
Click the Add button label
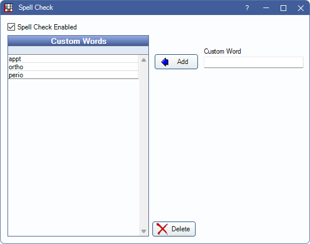pyautogui.click(x=182, y=62)
